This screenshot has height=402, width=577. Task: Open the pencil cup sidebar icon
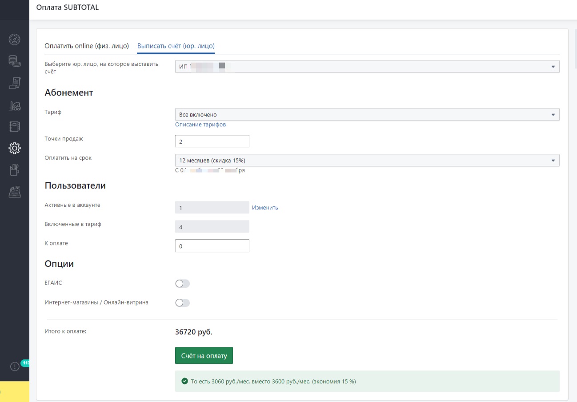tap(15, 170)
